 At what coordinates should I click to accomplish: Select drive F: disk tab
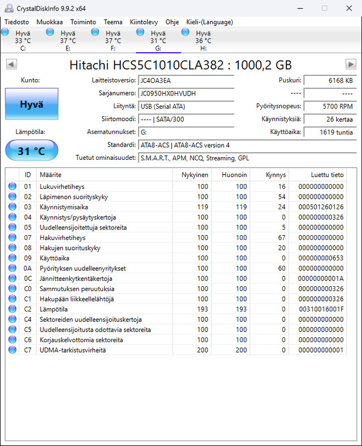[x=113, y=41]
